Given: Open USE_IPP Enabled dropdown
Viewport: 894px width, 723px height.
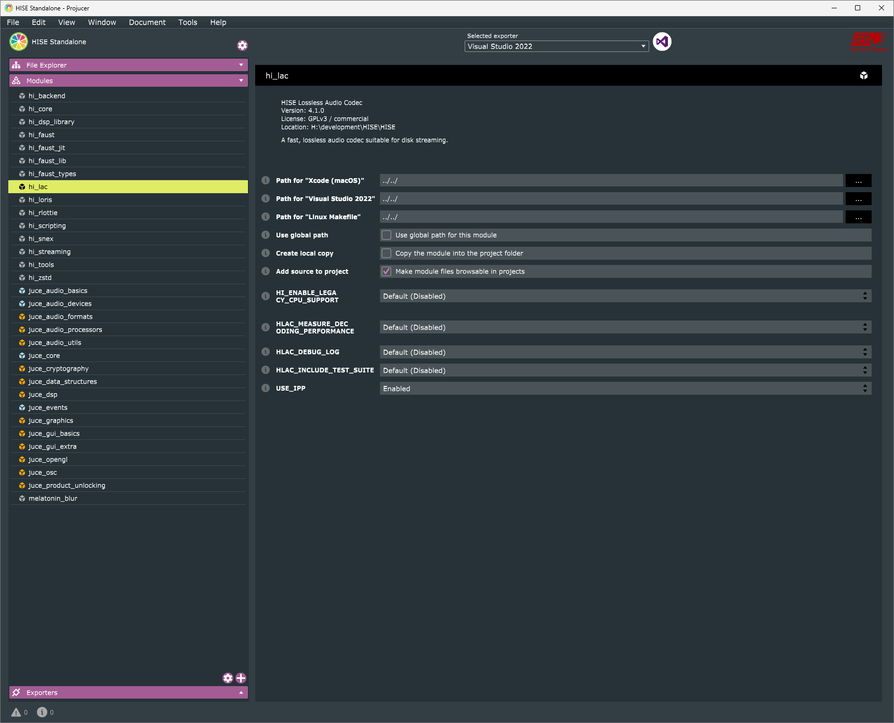Looking at the screenshot, I should [625, 389].
